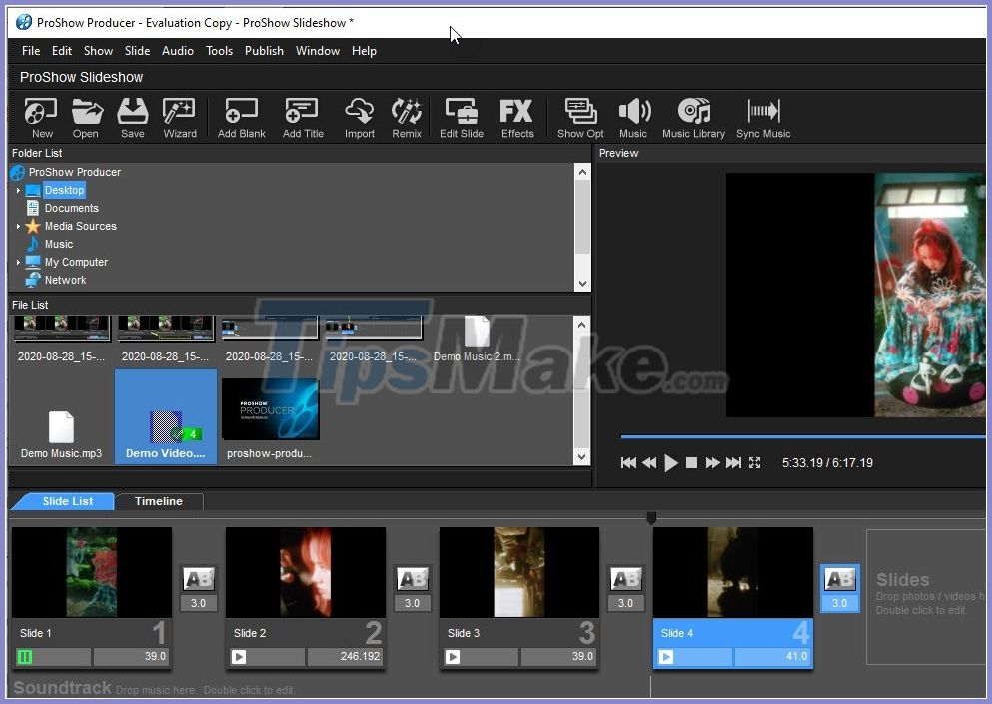Open the Effects panel with the FX icon

coord(516,117)
